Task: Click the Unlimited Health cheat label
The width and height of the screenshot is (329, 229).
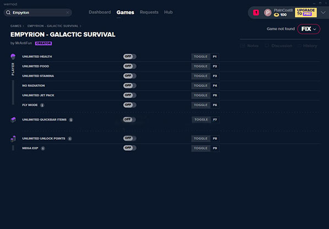Action: (37, 57)
